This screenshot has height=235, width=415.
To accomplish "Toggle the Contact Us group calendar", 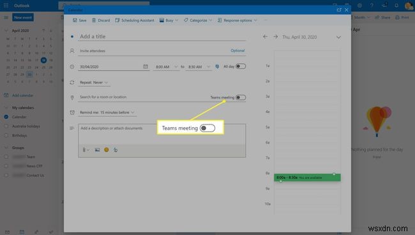I will click(6, 175).
